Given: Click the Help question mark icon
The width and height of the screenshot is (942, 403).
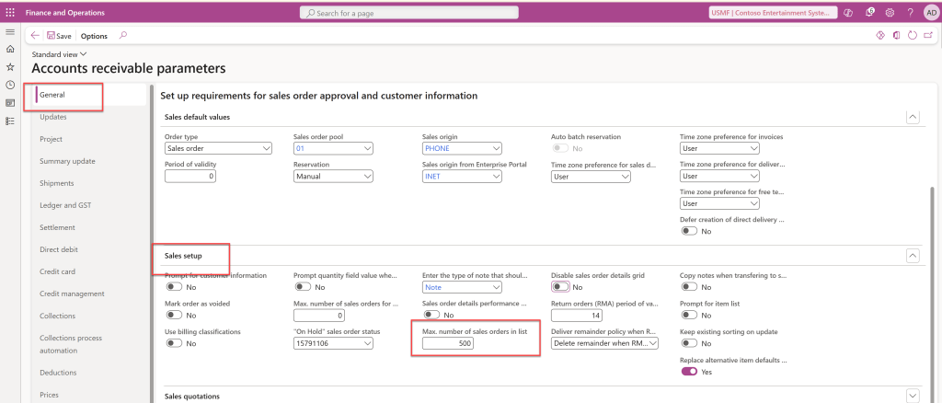Looking at the screenshot, I should 909,12.
